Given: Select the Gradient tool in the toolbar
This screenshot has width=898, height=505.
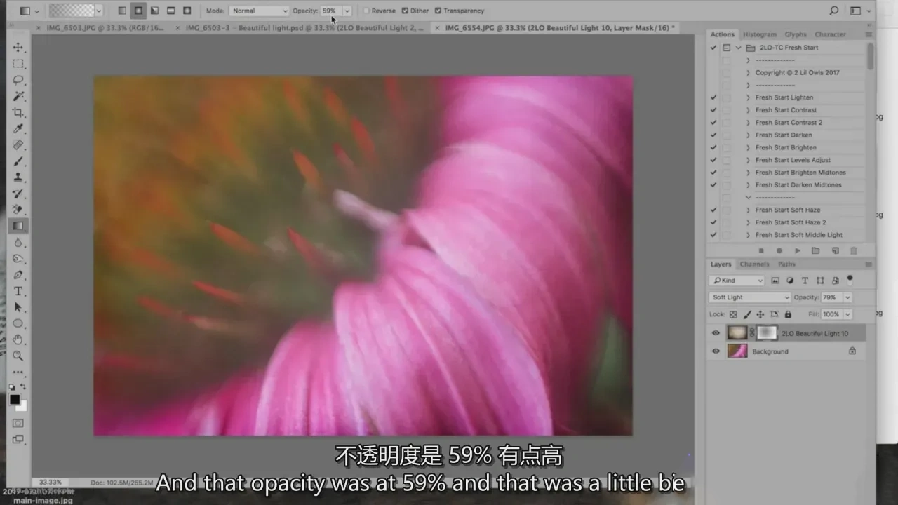Looking at the screenshot, I should click(18, 226).
